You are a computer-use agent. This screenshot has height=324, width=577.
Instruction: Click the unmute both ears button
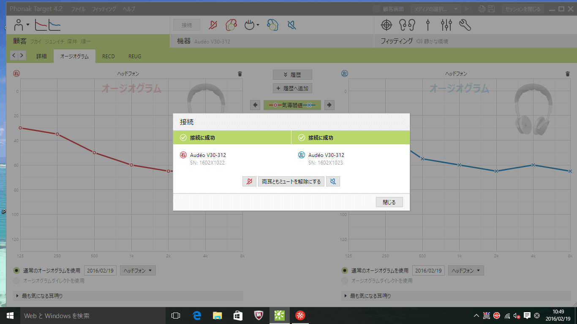[291, 181]
